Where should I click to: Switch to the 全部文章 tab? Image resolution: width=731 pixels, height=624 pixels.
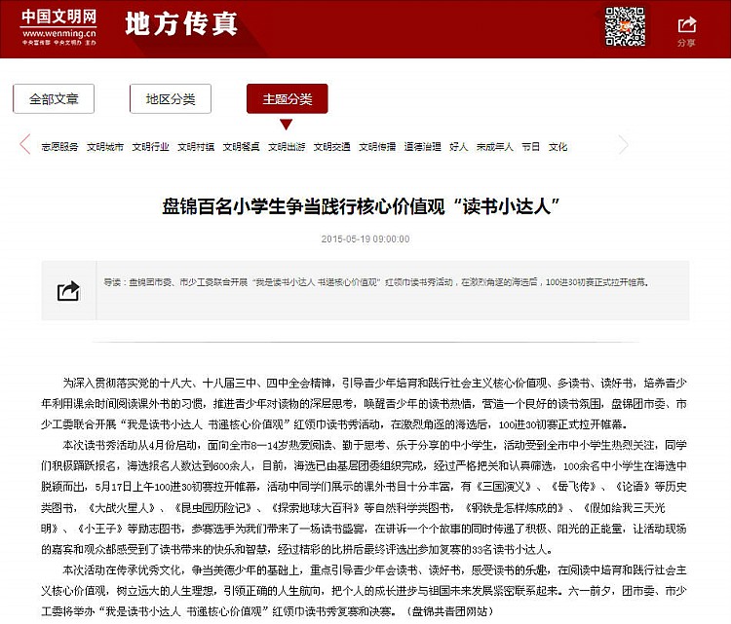coord(54,98)
